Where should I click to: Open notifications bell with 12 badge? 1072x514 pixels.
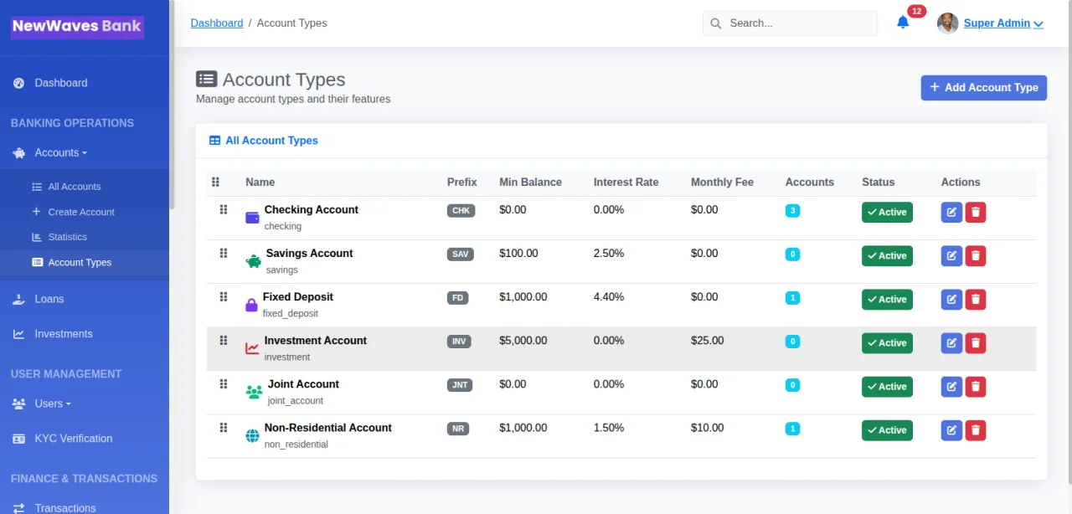(903, 23)
